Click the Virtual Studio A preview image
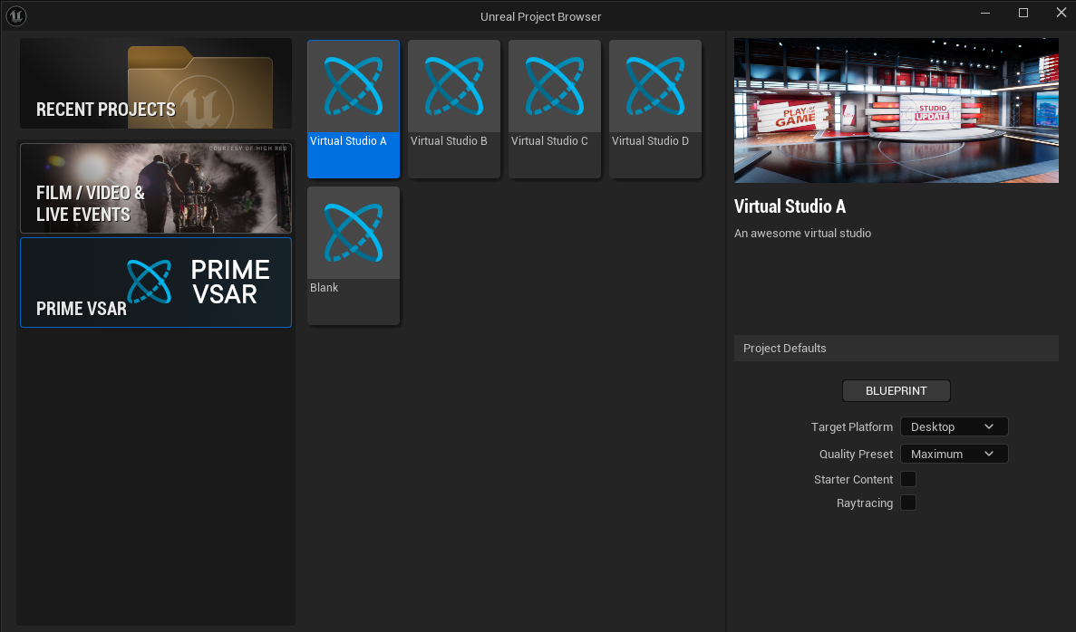1076x632 pixels. [x=897, y=110]
